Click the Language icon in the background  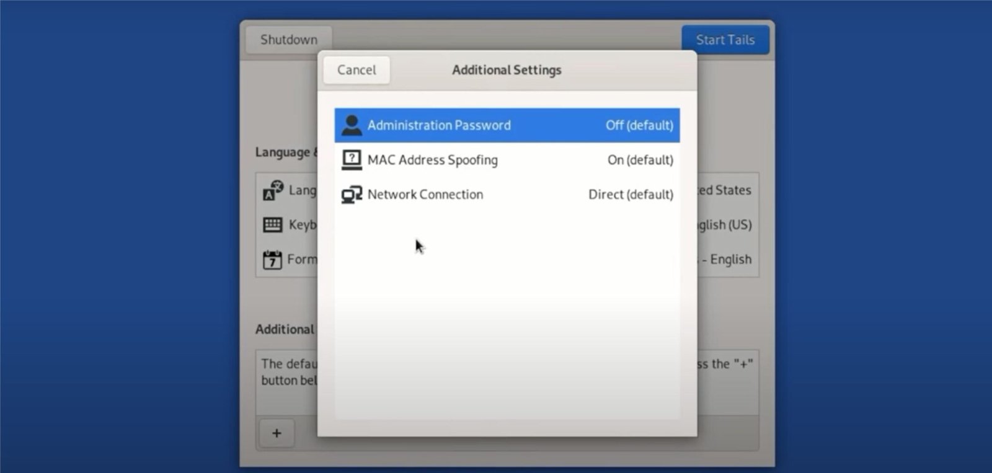point(273,190)
